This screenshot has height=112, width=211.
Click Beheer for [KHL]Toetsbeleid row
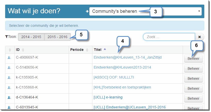(x=193, y=88)
